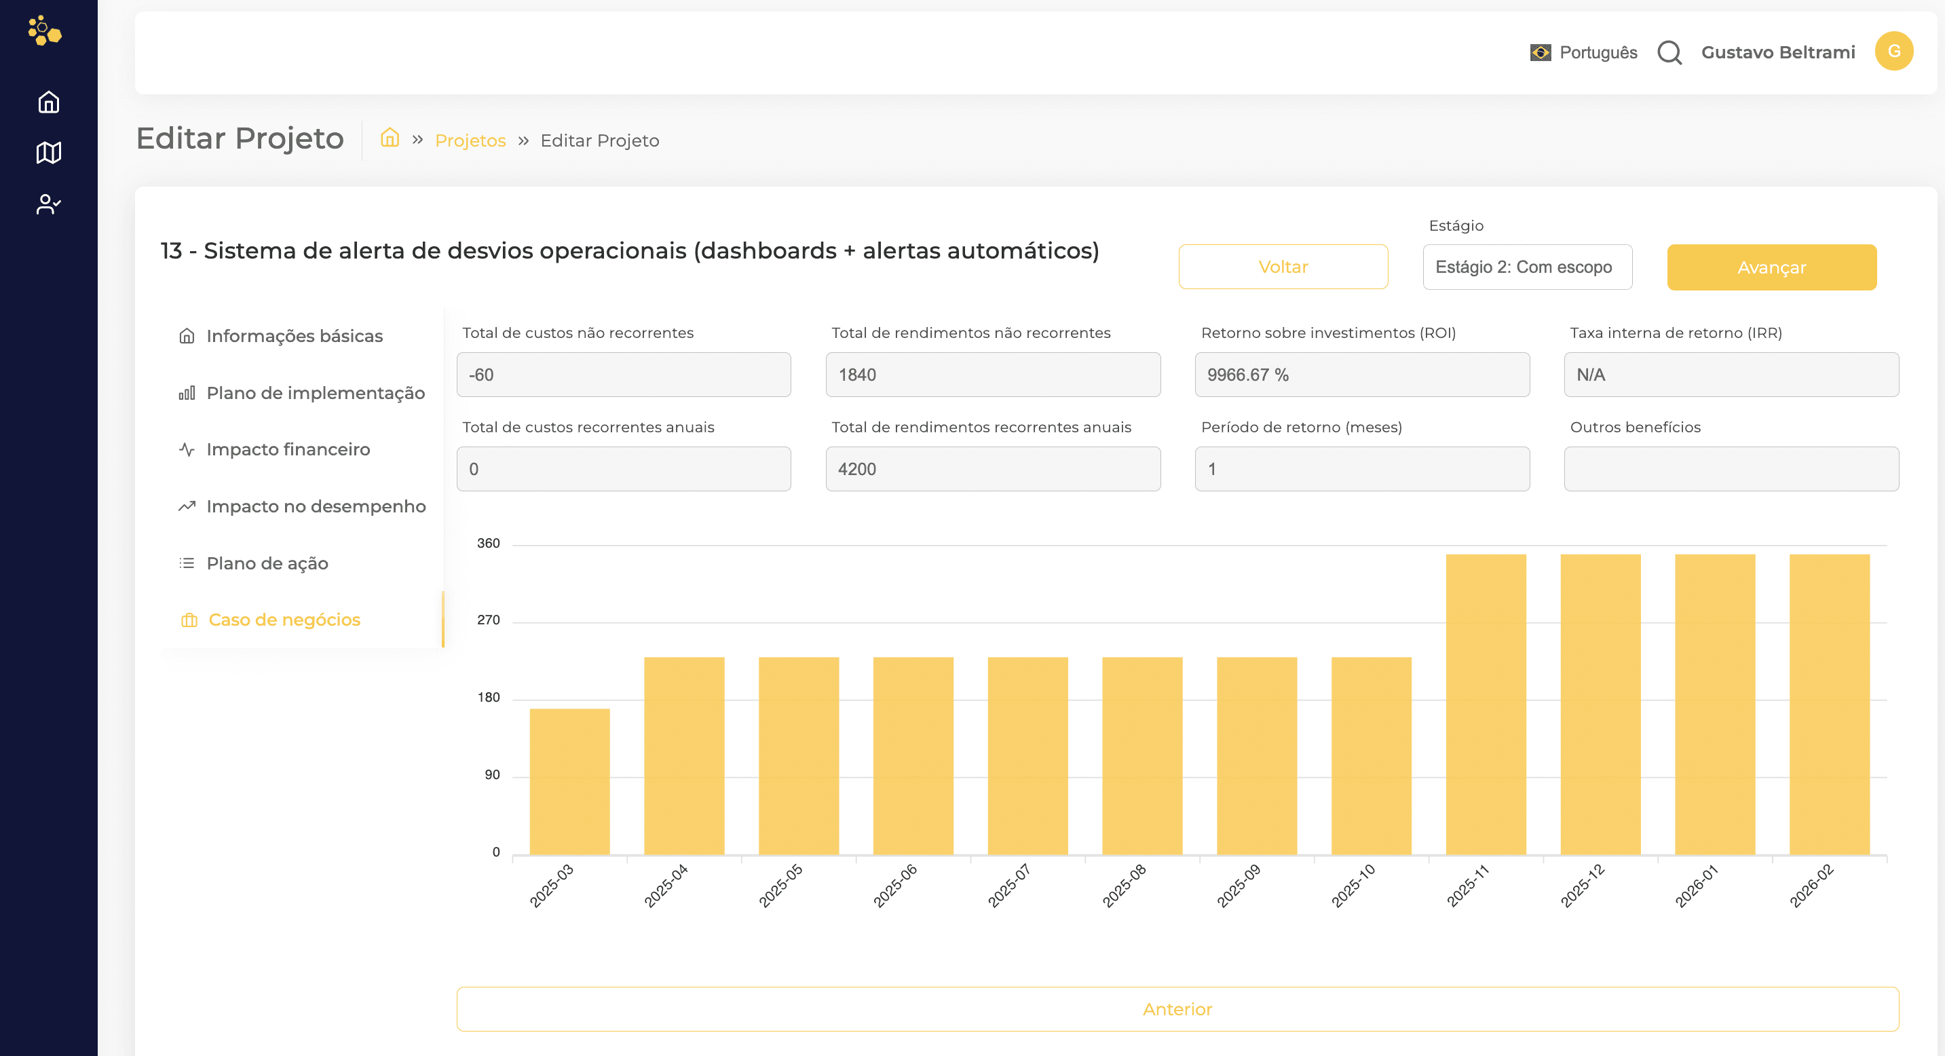Click the home icon in breadcrumb

390,138
